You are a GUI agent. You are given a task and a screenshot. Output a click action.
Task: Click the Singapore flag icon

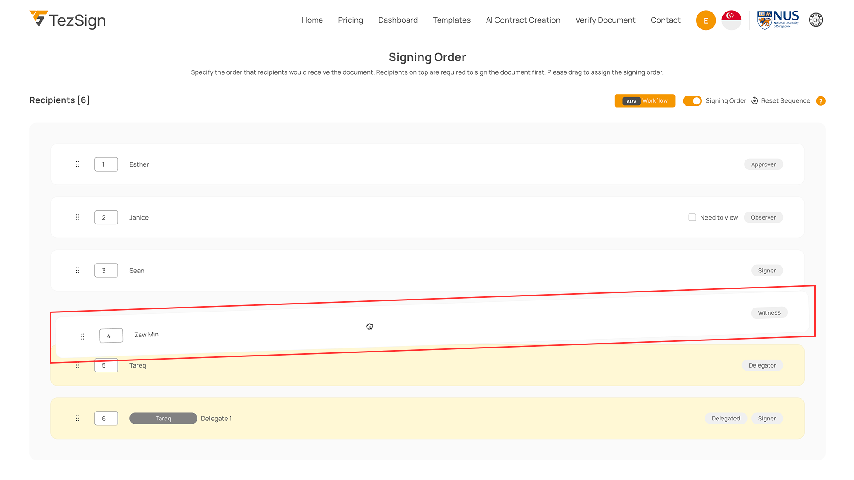(731, 20)
